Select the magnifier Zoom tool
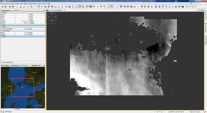This screenshot has height=113, width=207. click(105, 7)
